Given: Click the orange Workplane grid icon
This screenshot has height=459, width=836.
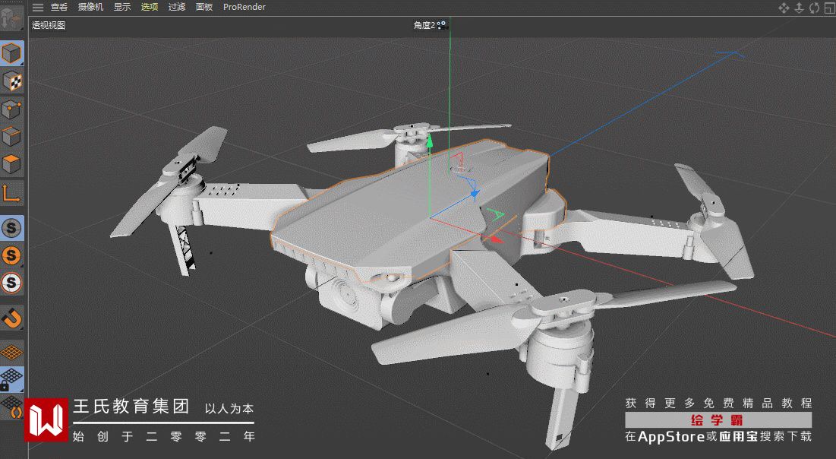Looking at the screenshot, I should (11, 353).
